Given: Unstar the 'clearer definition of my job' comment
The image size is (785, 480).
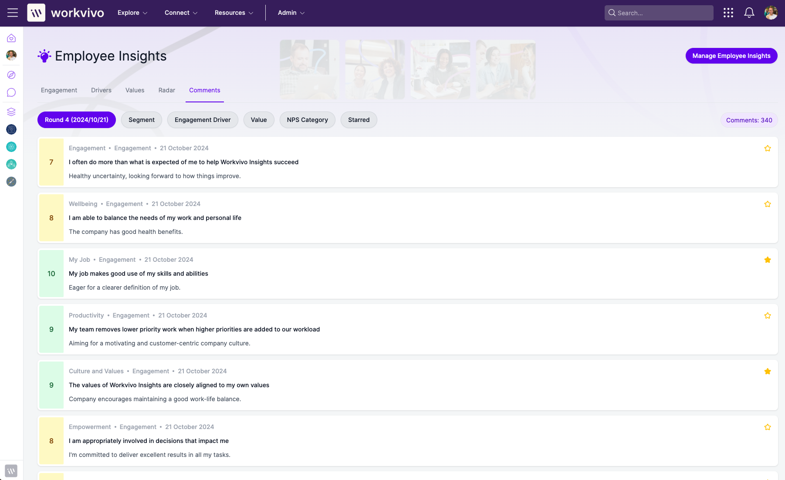Looking at the screenshot, I should tap(768, 260).
